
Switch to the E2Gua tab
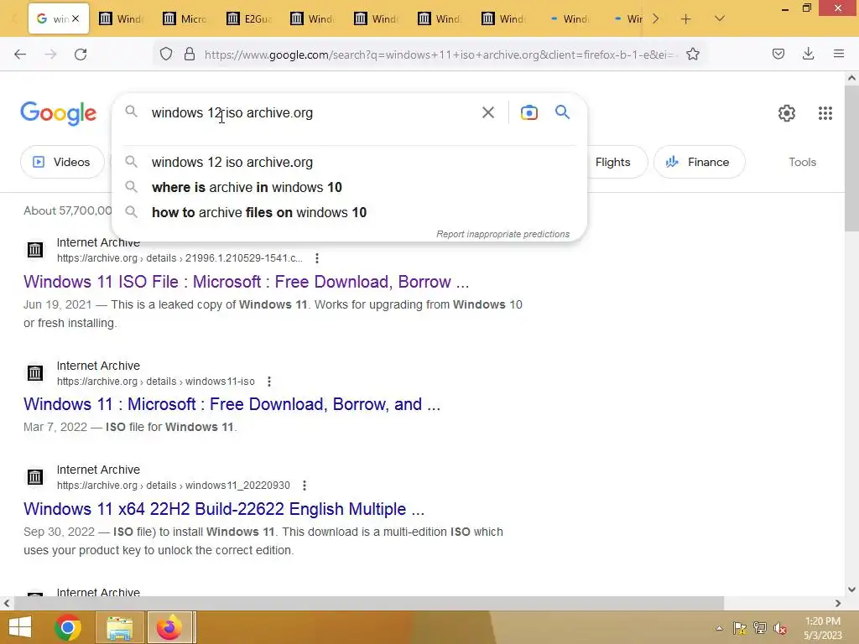coord(248,19)
